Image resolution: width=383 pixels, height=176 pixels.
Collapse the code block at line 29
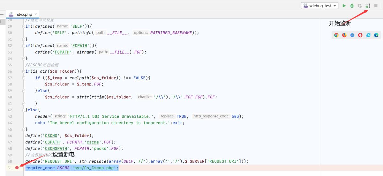tap(24, 26)
